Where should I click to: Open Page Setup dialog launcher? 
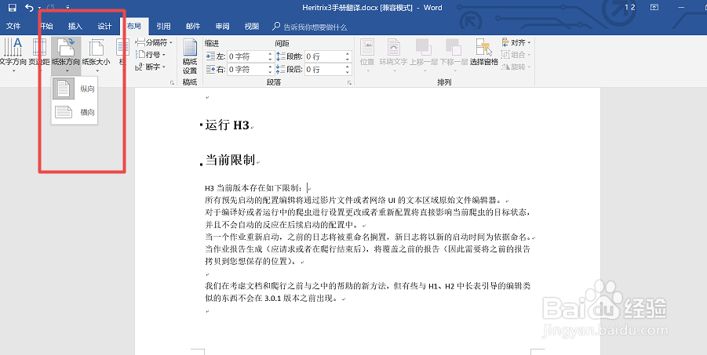click(x=172, y=83)
